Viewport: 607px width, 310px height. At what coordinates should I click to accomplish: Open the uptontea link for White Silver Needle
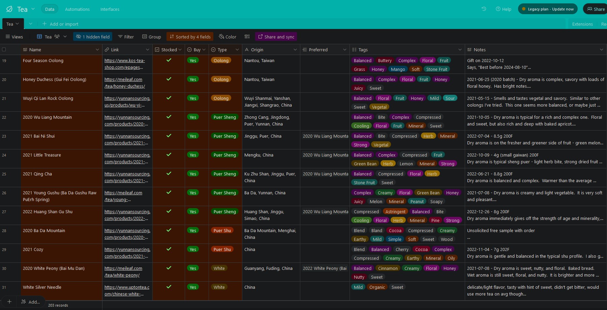(x=127, y=290)
